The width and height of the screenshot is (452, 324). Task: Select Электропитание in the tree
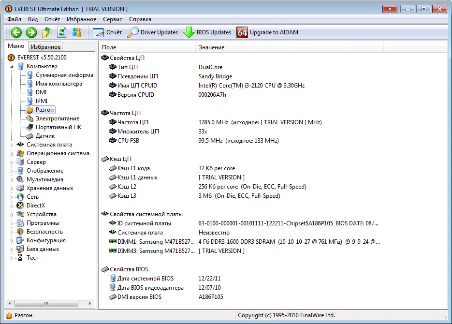point(57,118)
